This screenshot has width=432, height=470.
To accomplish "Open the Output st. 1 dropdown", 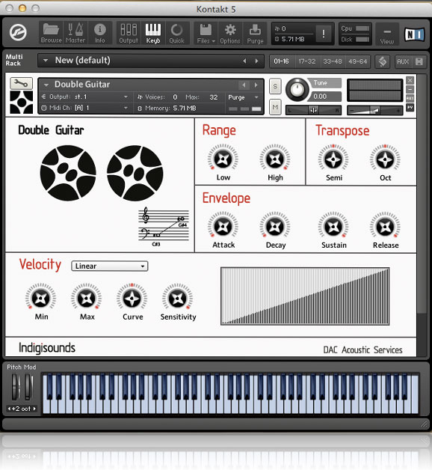I will click(x=85, y=97).
